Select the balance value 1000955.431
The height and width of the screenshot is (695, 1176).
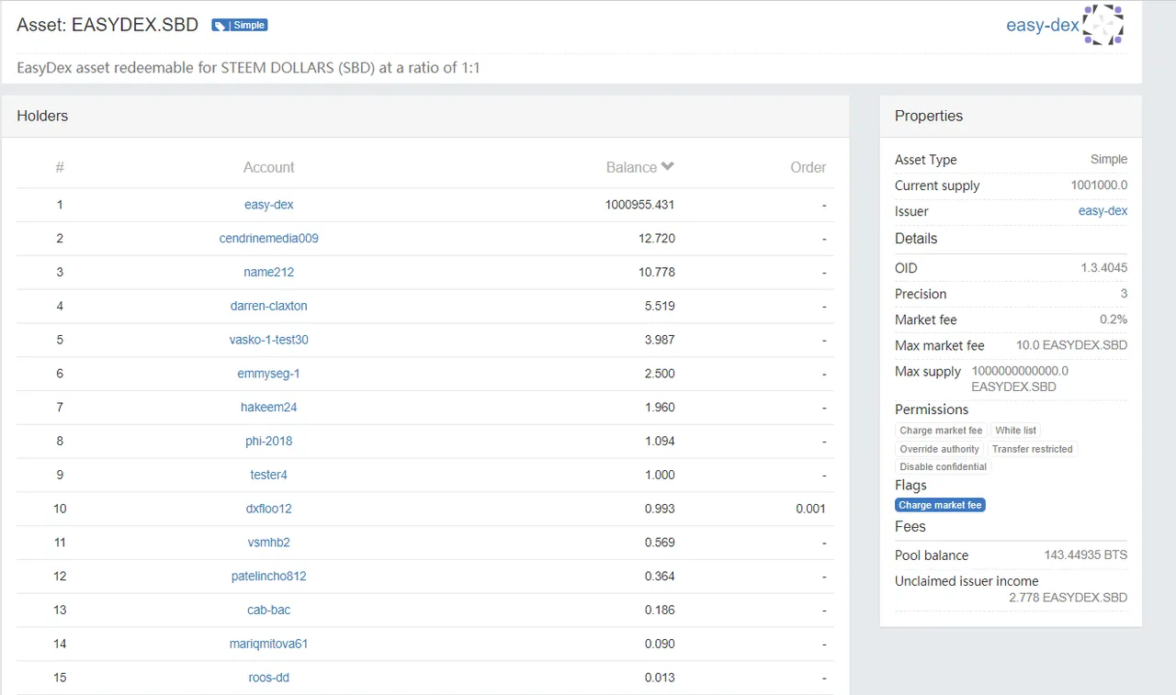coord(640,205)
